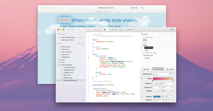Open ReadMe.md in the project list
The image size is (213, 111).
(x=65, y=57)
